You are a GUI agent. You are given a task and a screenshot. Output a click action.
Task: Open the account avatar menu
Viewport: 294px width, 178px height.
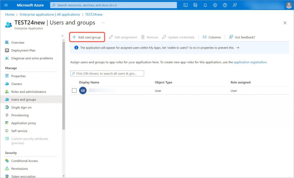289,5
